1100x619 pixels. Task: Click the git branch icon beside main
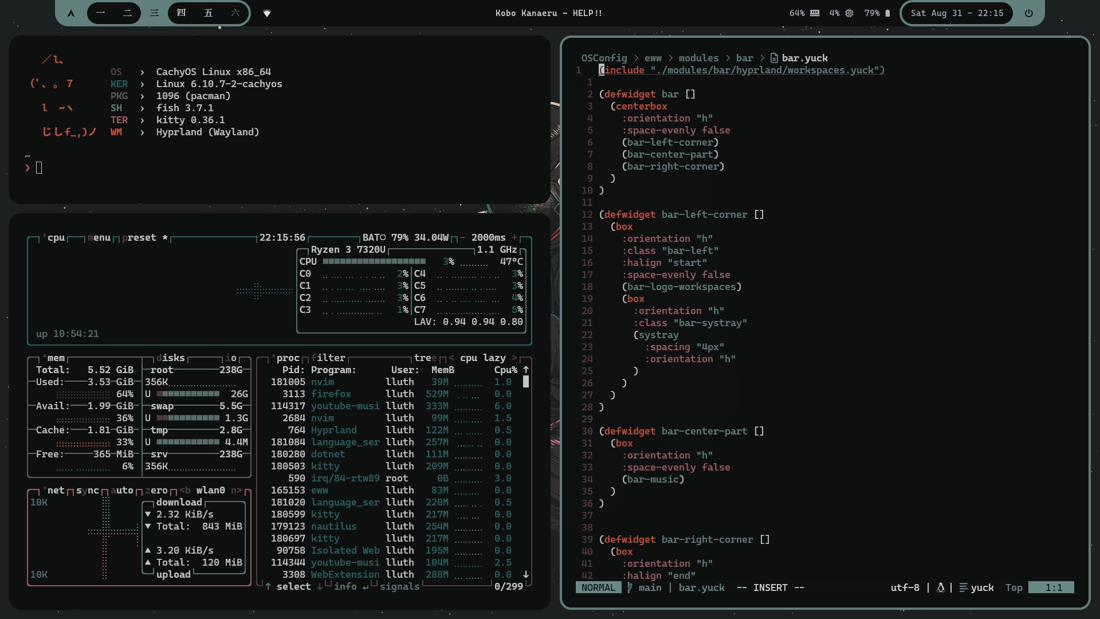630,587
